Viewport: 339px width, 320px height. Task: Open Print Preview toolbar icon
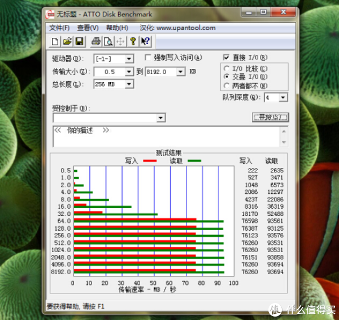[108, 41]
